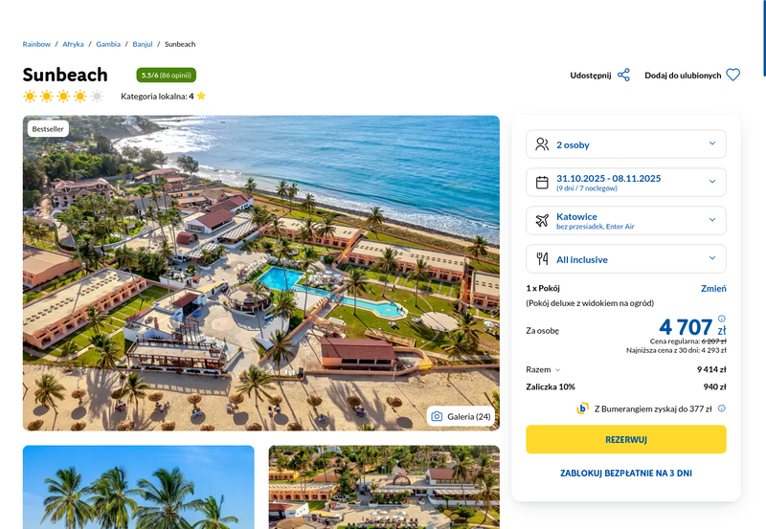
Task: Open the palm trees thumbnail photo
Action: 138,487
